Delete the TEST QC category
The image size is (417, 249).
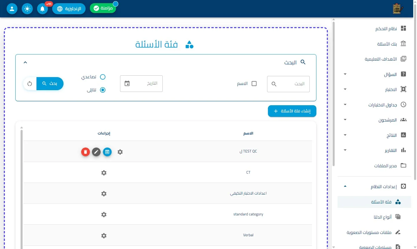point(85,152)
